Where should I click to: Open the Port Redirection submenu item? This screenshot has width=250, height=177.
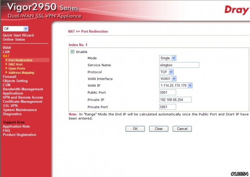tap(20, 60)
